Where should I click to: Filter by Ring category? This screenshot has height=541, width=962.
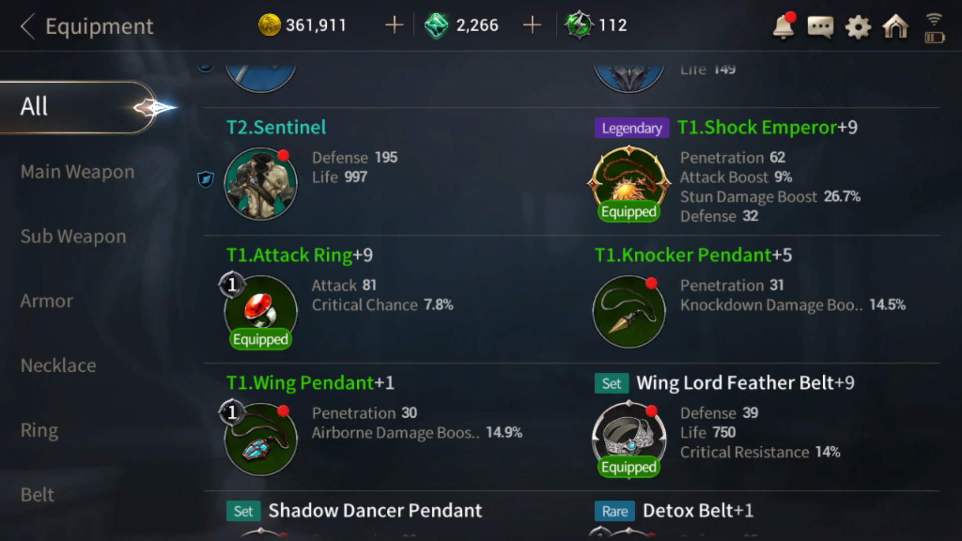pos(40,430)
